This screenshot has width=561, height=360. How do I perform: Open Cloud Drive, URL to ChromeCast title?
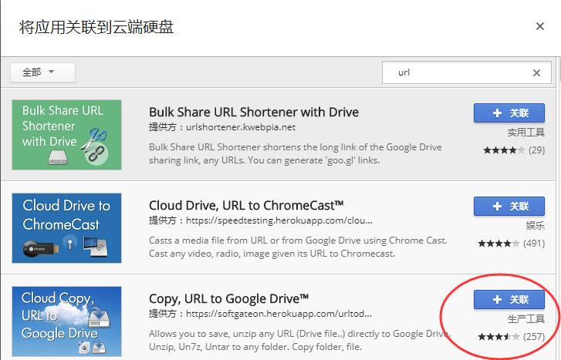(x=246, y=205)
